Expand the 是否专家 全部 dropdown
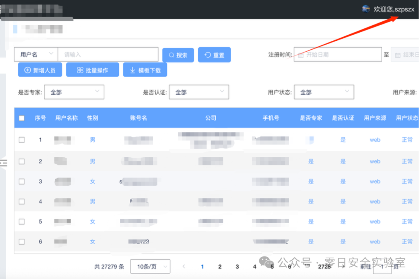This screenshot has height=279, width=419. coord(74,92)
